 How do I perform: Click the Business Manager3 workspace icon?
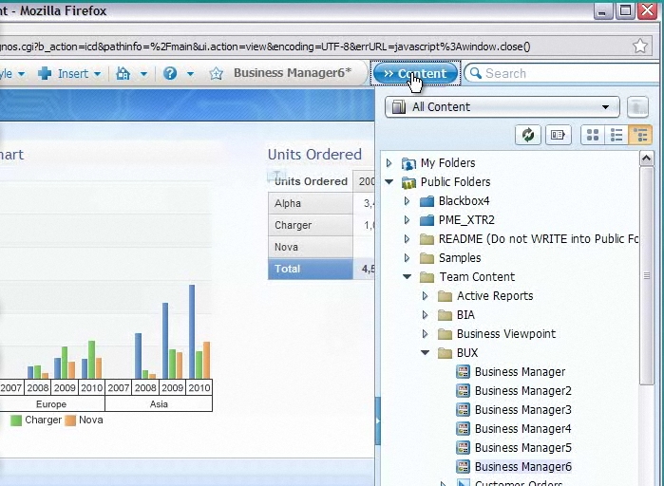click(463, 410)
